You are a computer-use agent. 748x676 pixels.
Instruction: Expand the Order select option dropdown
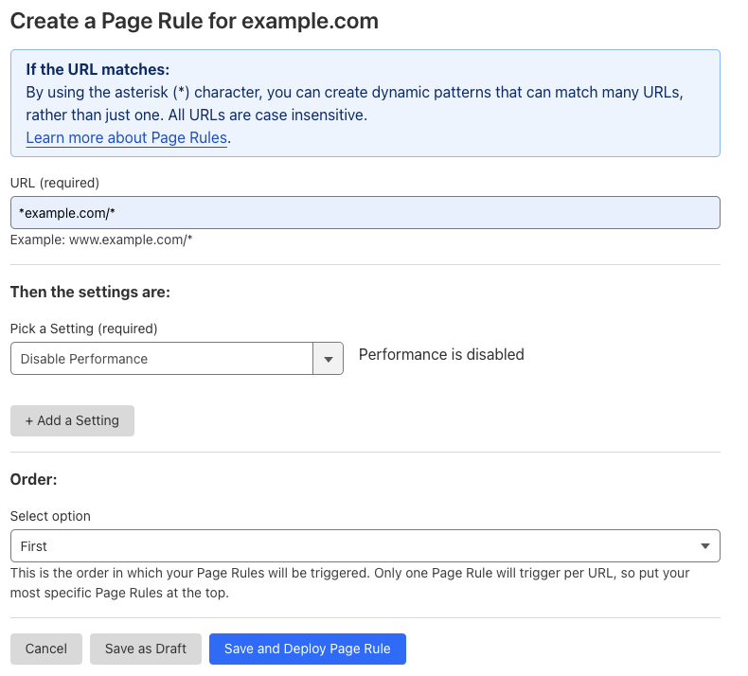(365, 546)
